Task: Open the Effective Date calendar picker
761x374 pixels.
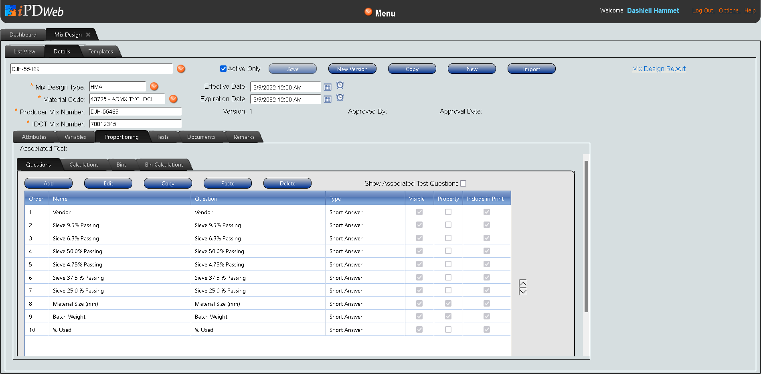Action: 328,87
